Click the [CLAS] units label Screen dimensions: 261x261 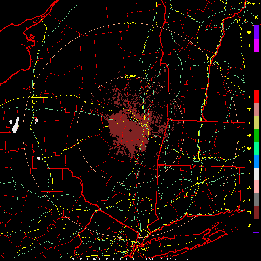coord(245,20)
